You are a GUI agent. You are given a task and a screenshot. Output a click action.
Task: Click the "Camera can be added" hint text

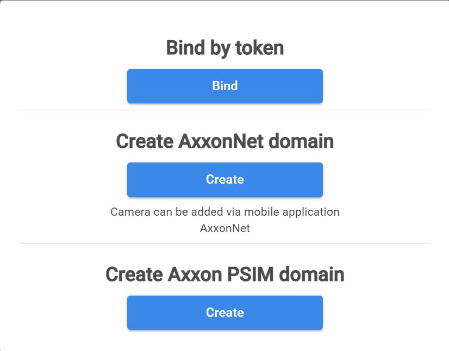click(x=224, y=211)
